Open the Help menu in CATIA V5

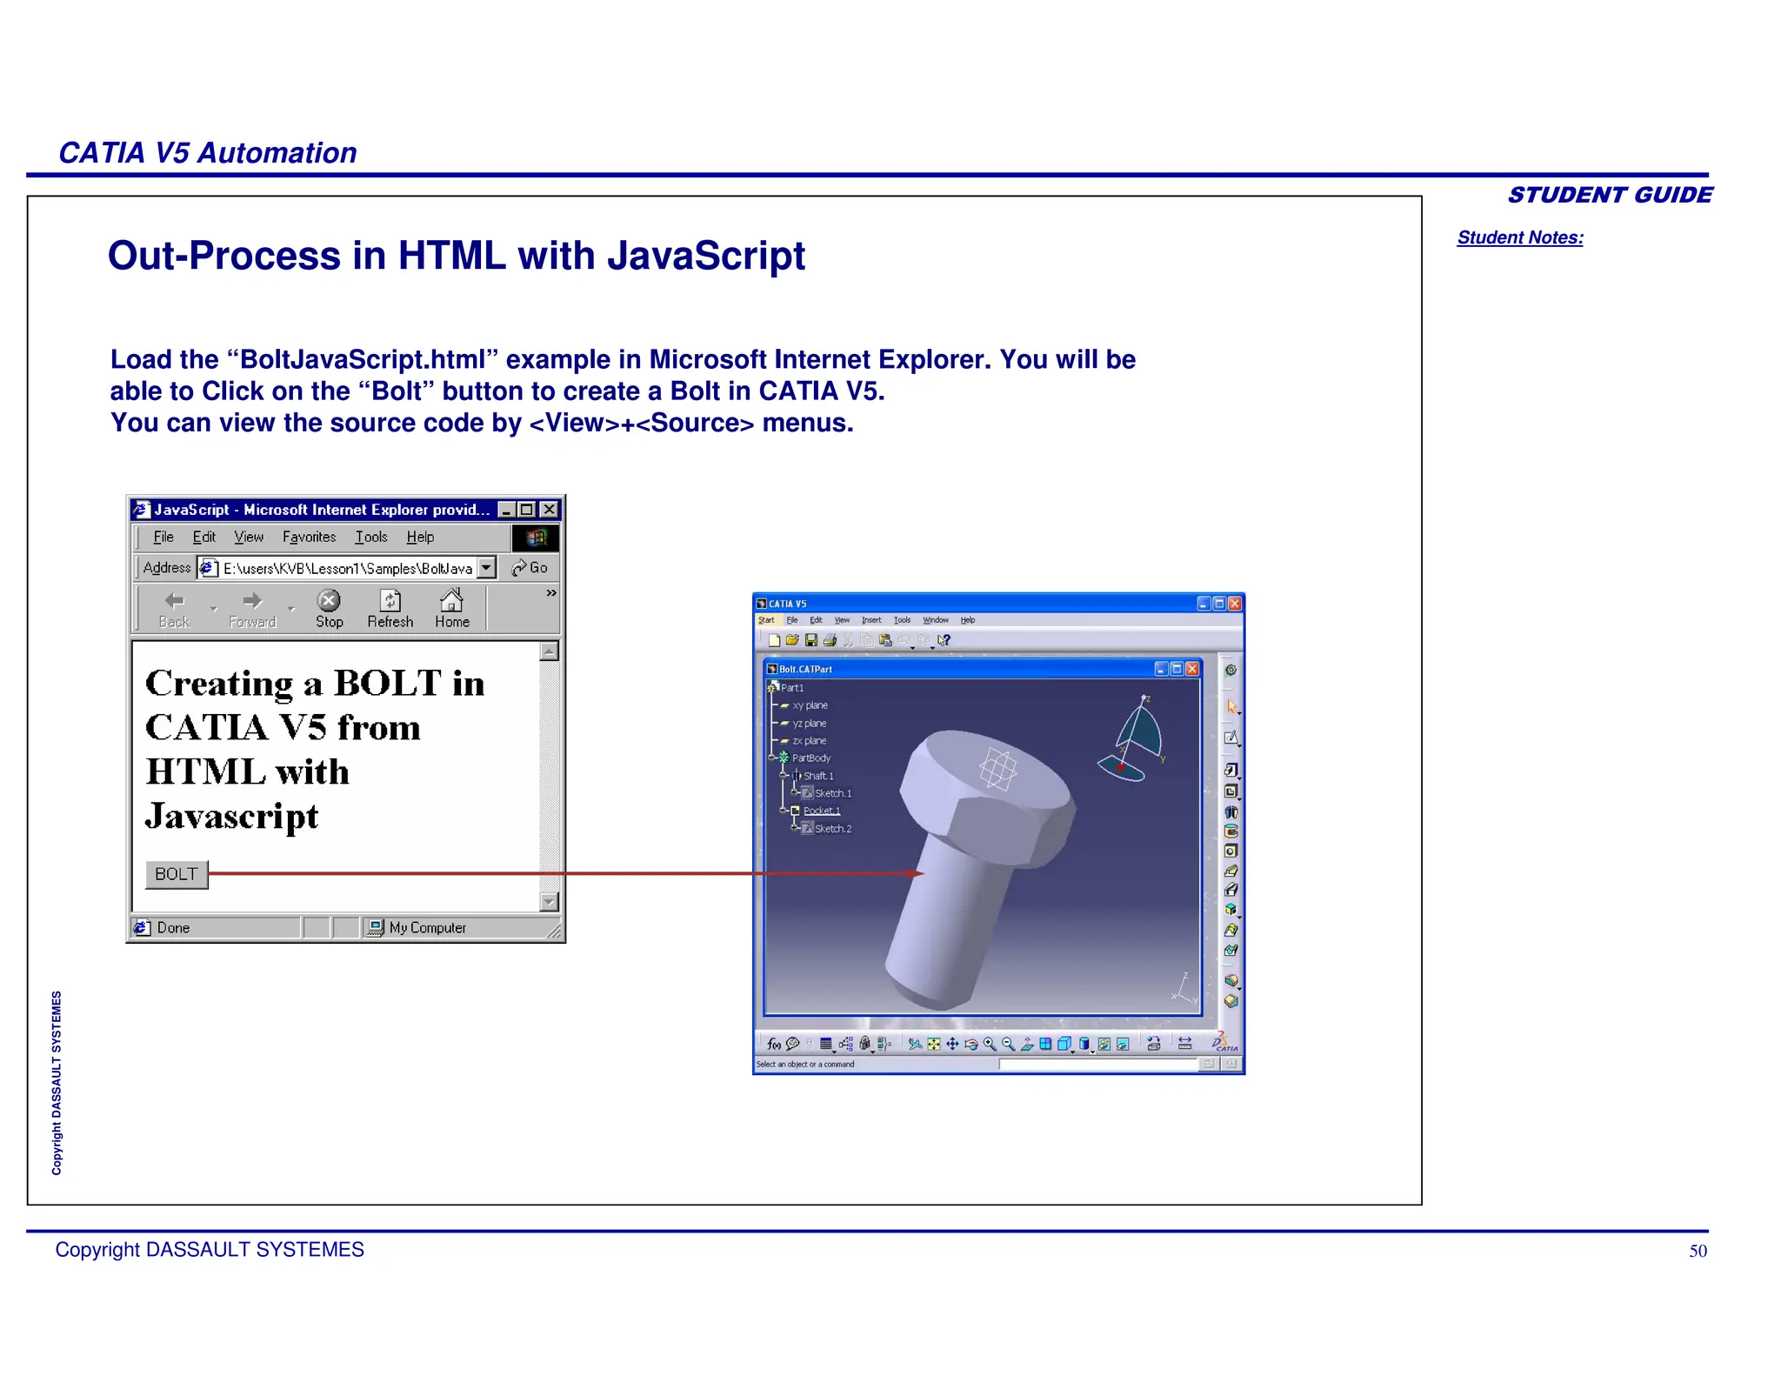coord(968,620)
